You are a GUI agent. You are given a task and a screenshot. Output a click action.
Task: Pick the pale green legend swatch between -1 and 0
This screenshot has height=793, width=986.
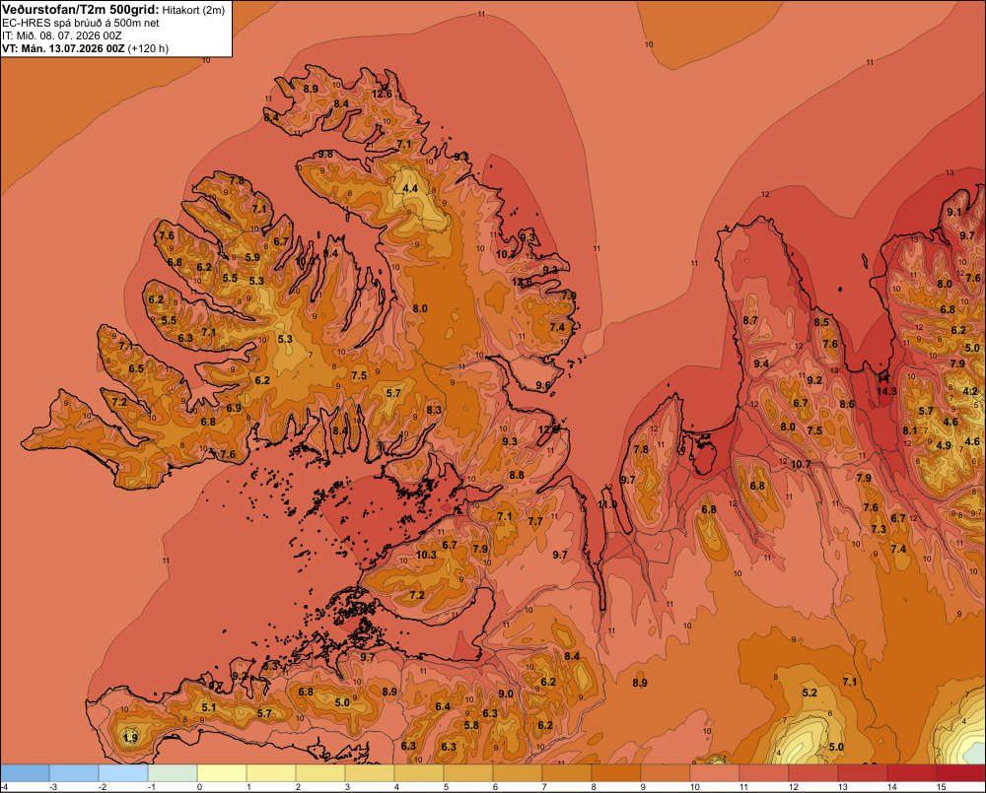point(173,772)
